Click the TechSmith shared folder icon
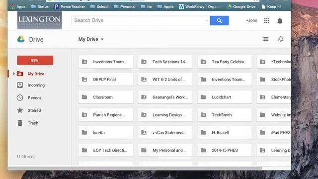Viewport: 318px width, 179px height. tap(203, 115)
